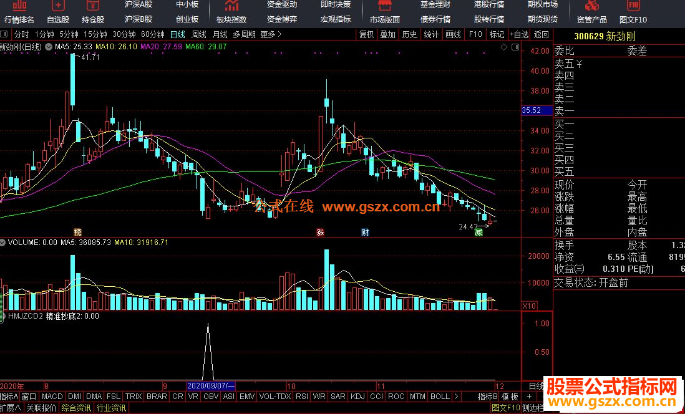
Task: Toggle the panel switch left of 分时
Action: 4,34
